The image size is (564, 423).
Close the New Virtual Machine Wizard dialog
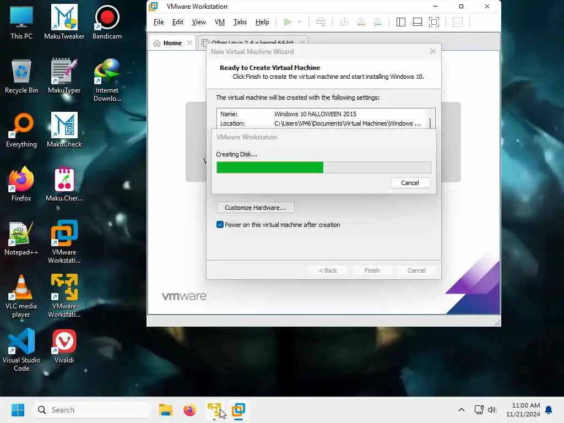pyautogui.click(x=433, y=51)
